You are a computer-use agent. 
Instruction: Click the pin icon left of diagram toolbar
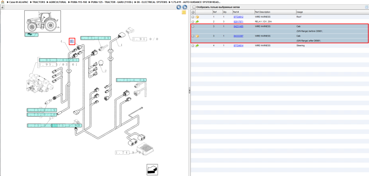point(2,7)
